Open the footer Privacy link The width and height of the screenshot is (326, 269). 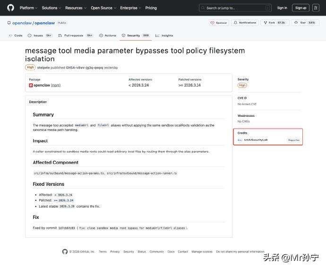click(115, 252)
